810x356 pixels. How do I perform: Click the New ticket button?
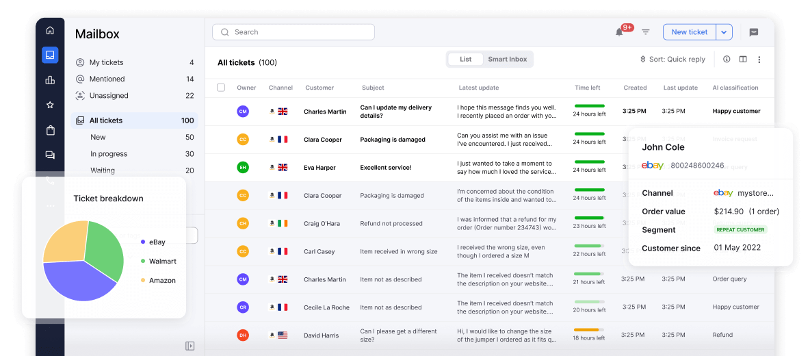(x=689, y=32)
